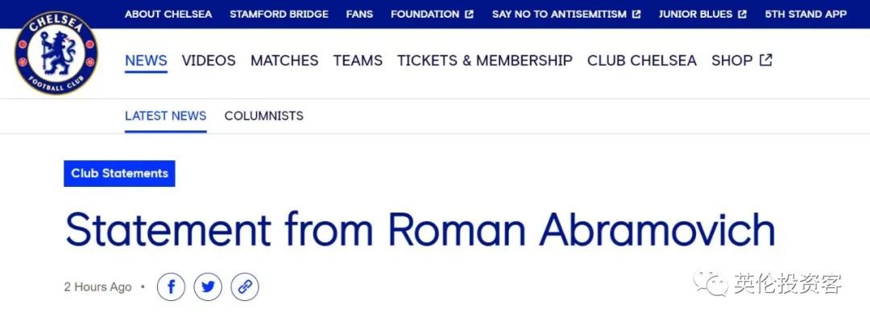Click external-link icon beside Junior Blues
The image size is (870, 322).
pyautogui.click(x=743, y=14)
